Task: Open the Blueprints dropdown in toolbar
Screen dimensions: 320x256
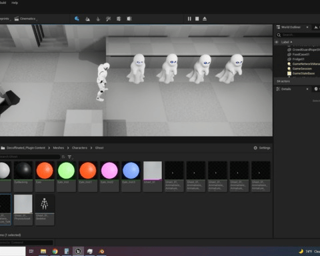Action: tap(5, 19)
